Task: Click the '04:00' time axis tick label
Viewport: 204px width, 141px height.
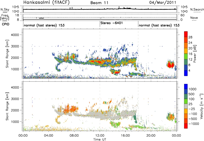Action: pyautogui.click(x=49, y=136)
